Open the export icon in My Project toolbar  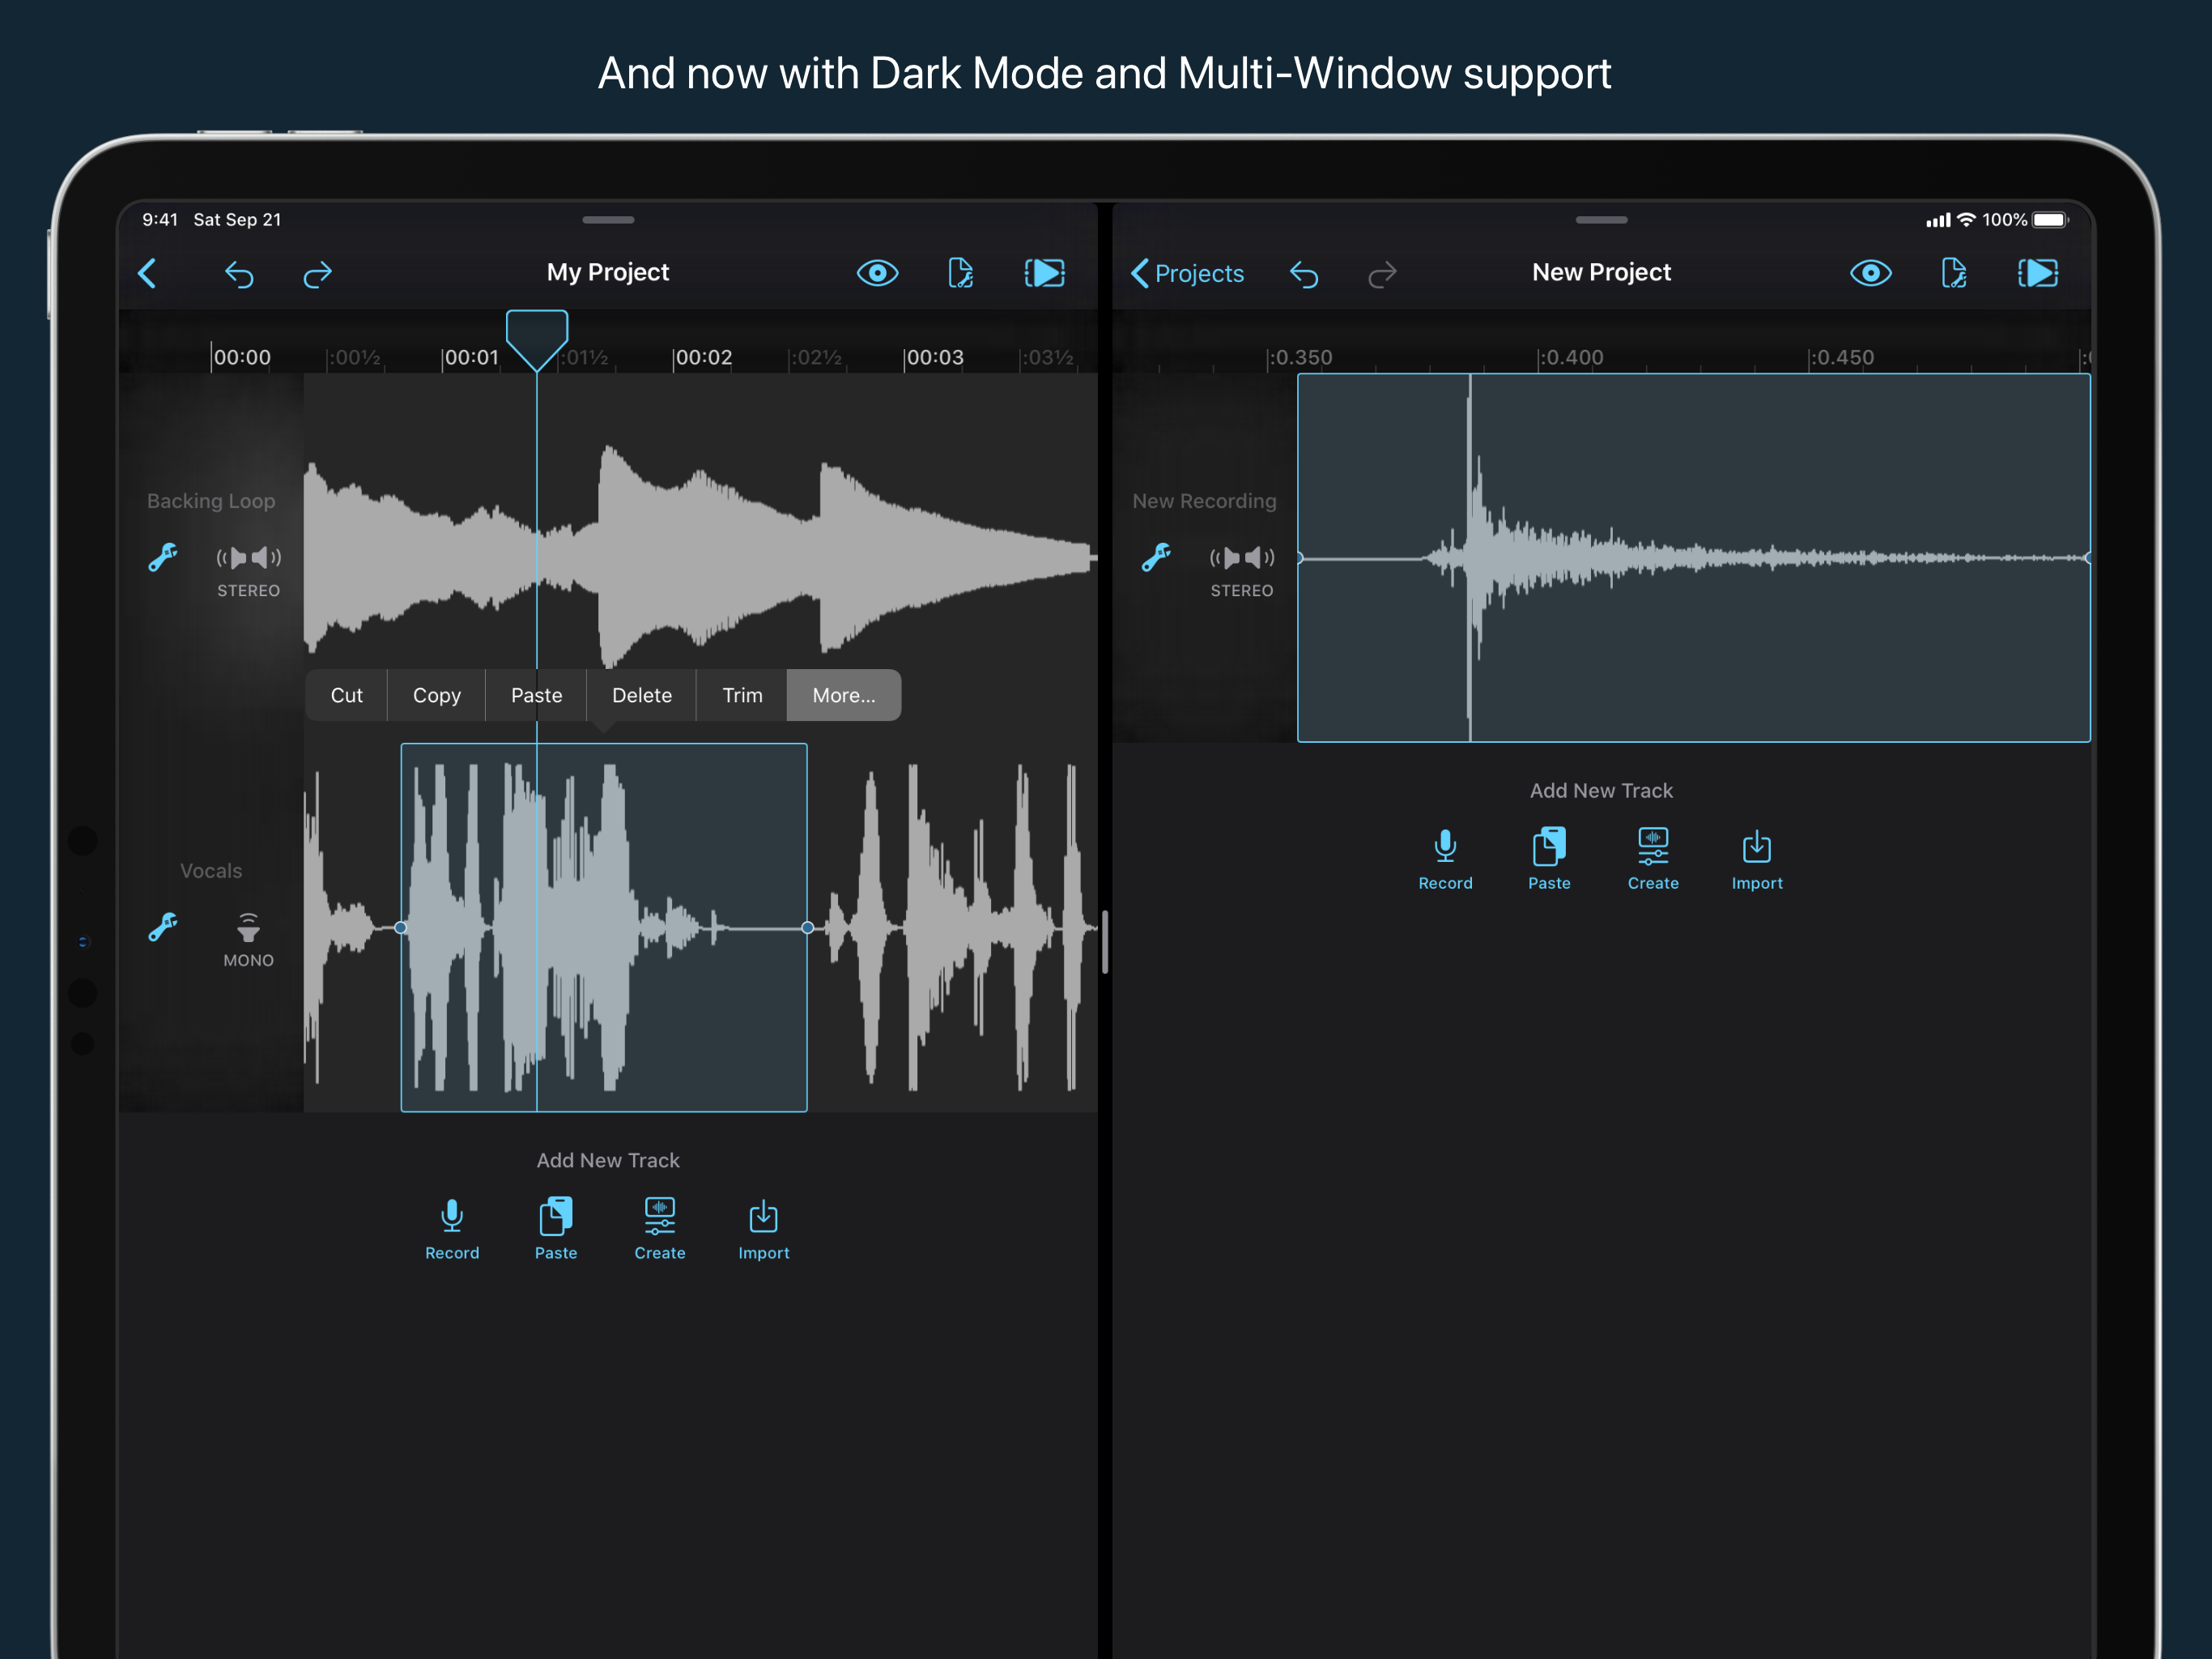(960, 273)
